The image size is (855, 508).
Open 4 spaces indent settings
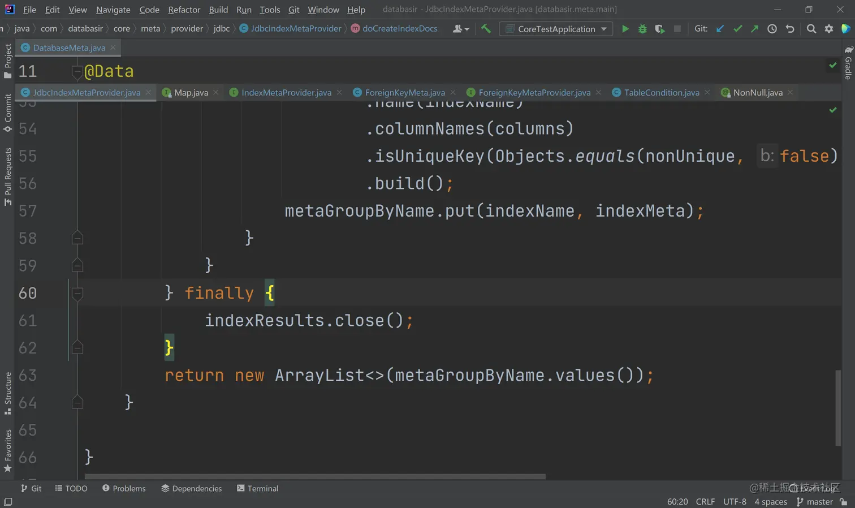tap(771, 502)
